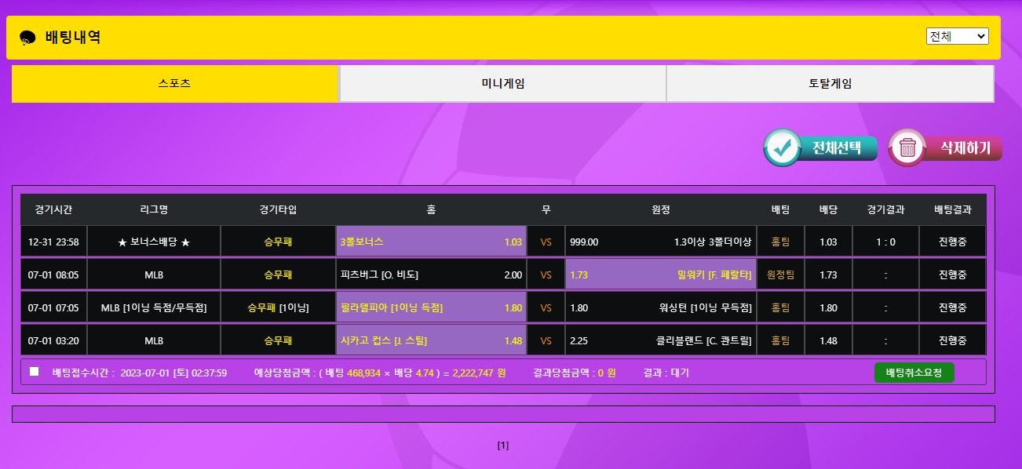Click the 필라델피아 [1이닝 득점] home cell
This screenshot has height=469, width=1022.
click(x=431, y=307)
